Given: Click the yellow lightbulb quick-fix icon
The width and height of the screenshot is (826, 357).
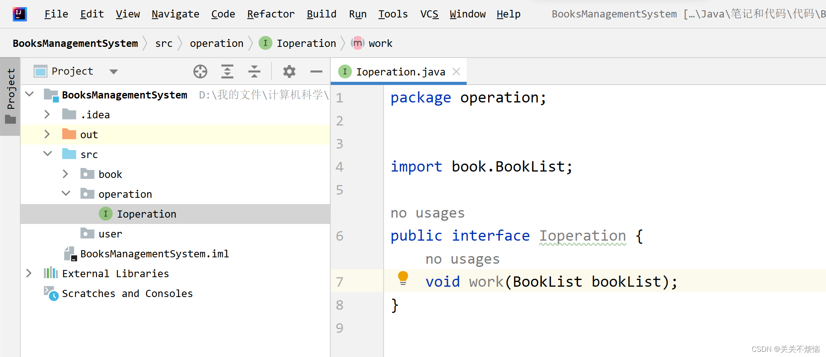Looking at the screenshot, I should 403,278.
